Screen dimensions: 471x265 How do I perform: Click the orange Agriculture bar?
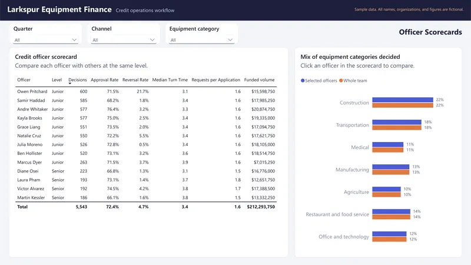point(386,195)
